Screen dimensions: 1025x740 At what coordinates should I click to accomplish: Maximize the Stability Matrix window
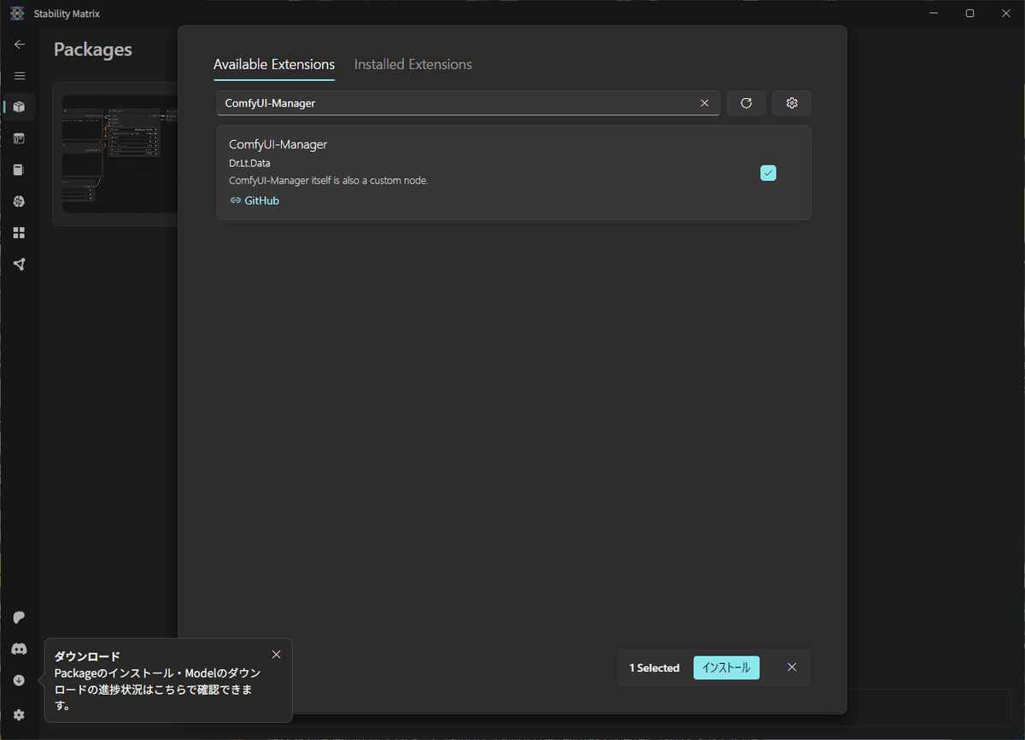click(x=969, y=14)
